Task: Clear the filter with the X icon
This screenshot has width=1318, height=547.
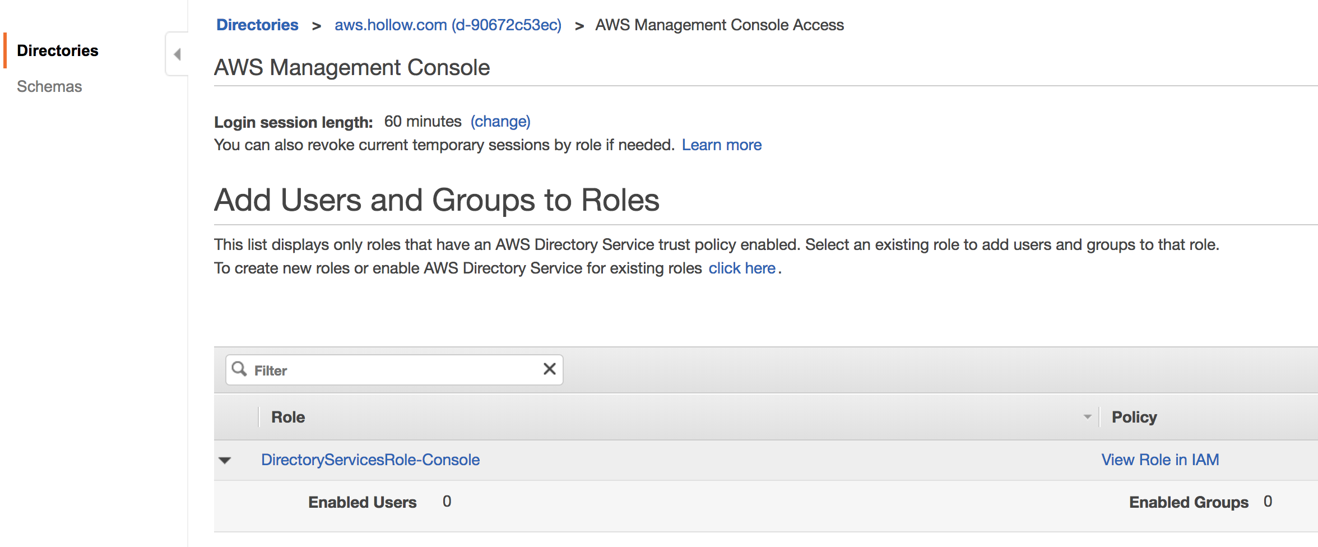Action: 549,369
